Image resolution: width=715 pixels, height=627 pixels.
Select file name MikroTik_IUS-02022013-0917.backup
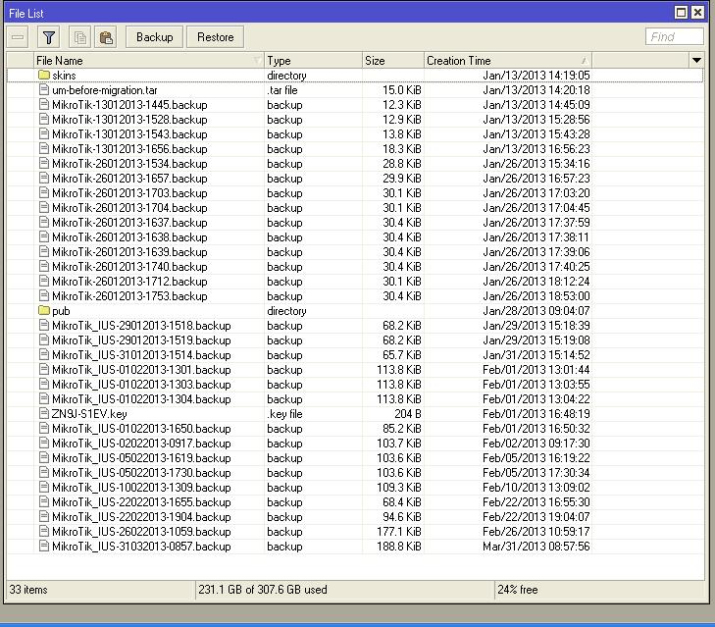141,444
